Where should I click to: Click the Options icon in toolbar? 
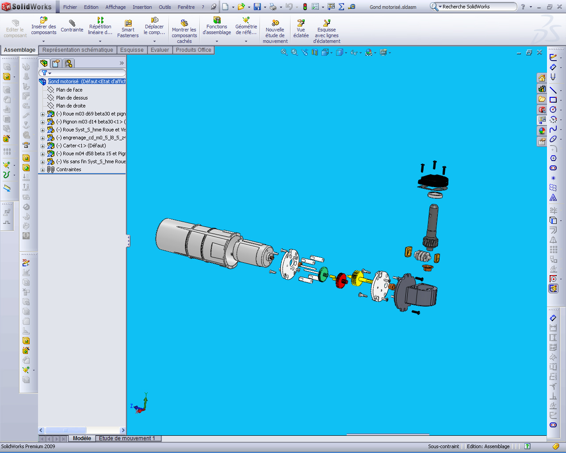[x=315, y=7]
